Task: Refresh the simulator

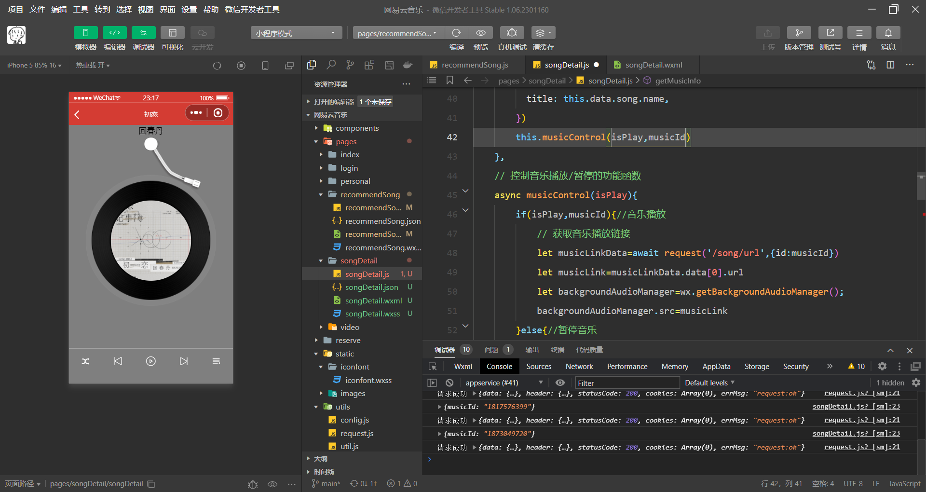Action: pyautogui.click(x=217, y=65)
